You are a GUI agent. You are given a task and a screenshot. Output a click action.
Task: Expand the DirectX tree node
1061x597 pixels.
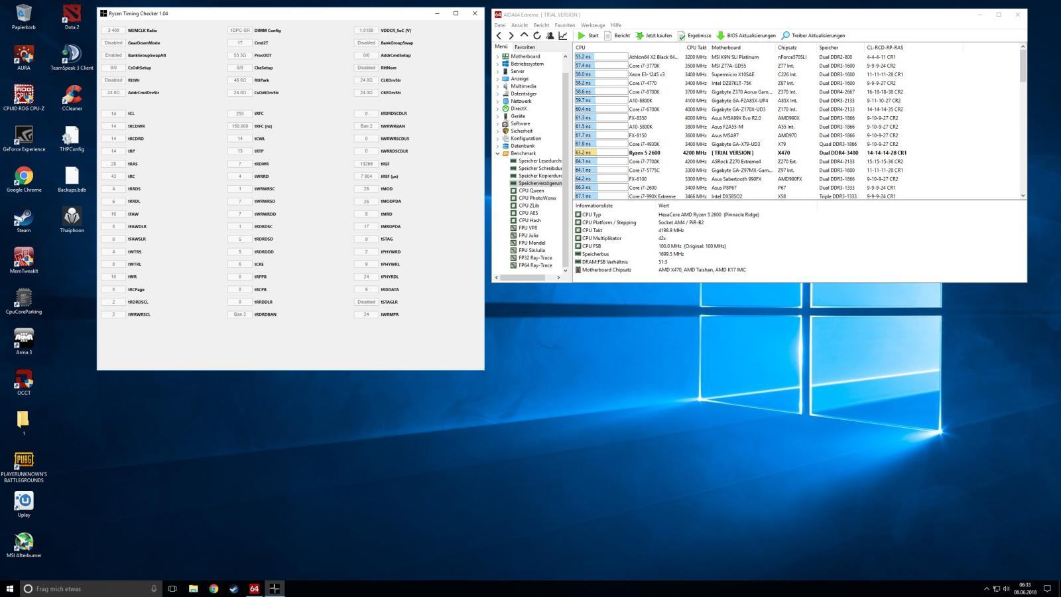[x=497, y=109]
